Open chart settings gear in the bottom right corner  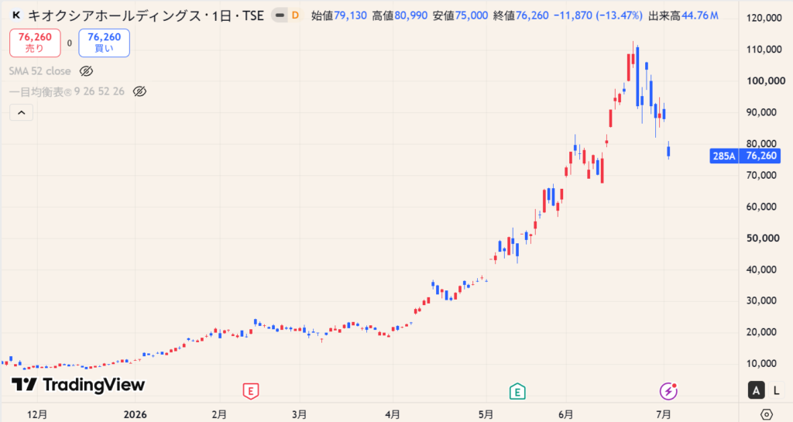[767, 414]
